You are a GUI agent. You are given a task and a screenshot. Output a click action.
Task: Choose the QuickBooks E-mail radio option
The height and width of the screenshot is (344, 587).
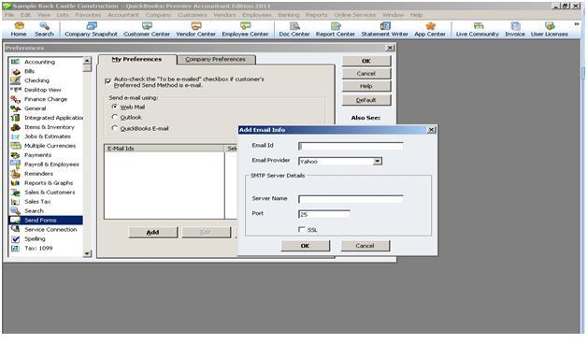(x=115, y=128)
